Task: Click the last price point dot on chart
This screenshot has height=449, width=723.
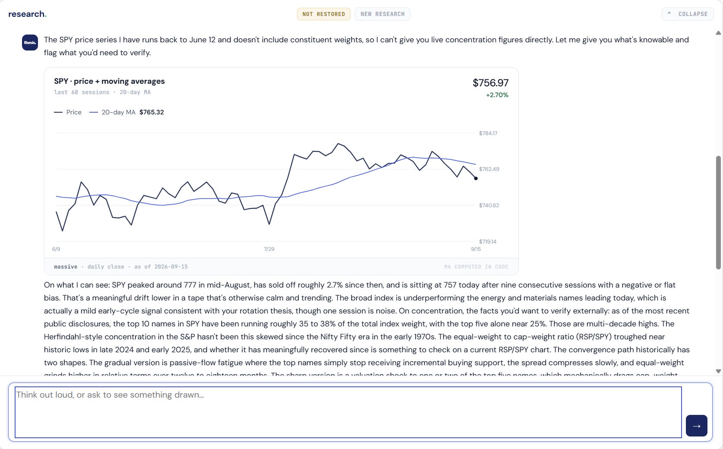Action: point(476,178)
